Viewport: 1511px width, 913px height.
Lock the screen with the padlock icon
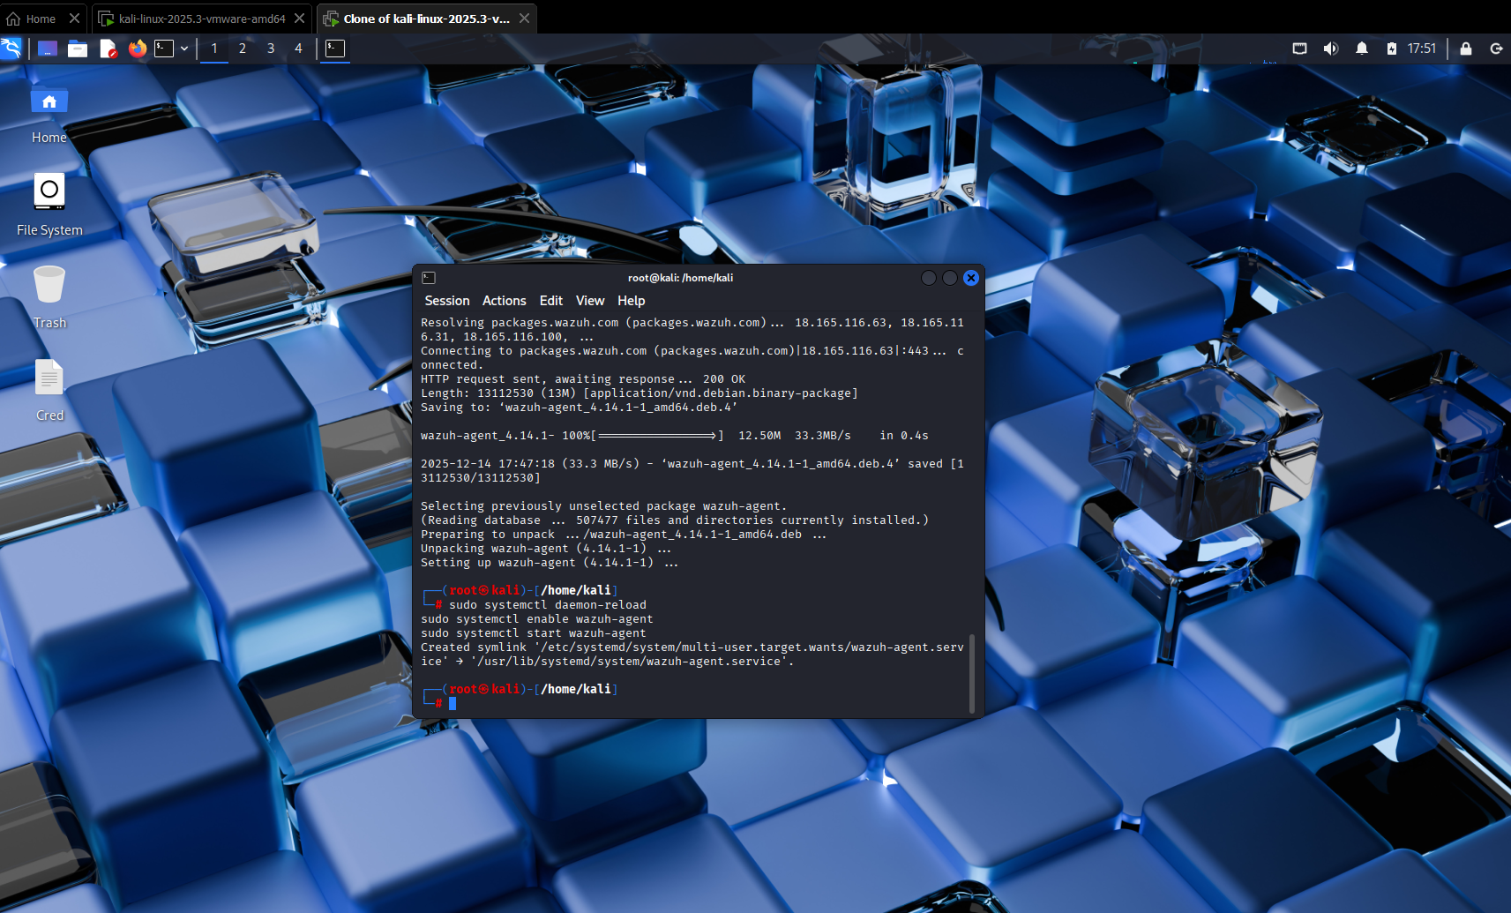point(1466,49)
